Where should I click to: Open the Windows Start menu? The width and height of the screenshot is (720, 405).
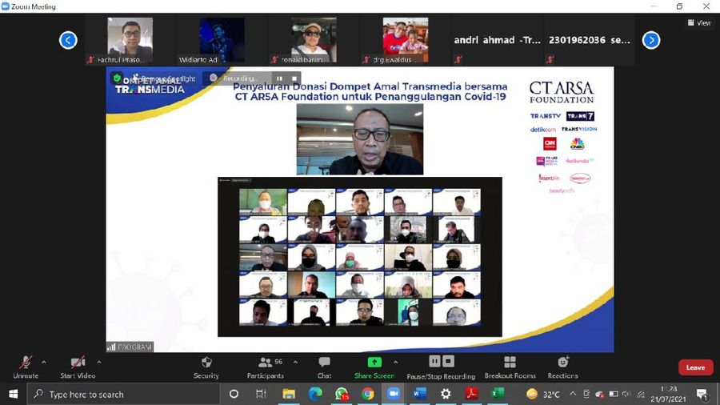[14, 394]
